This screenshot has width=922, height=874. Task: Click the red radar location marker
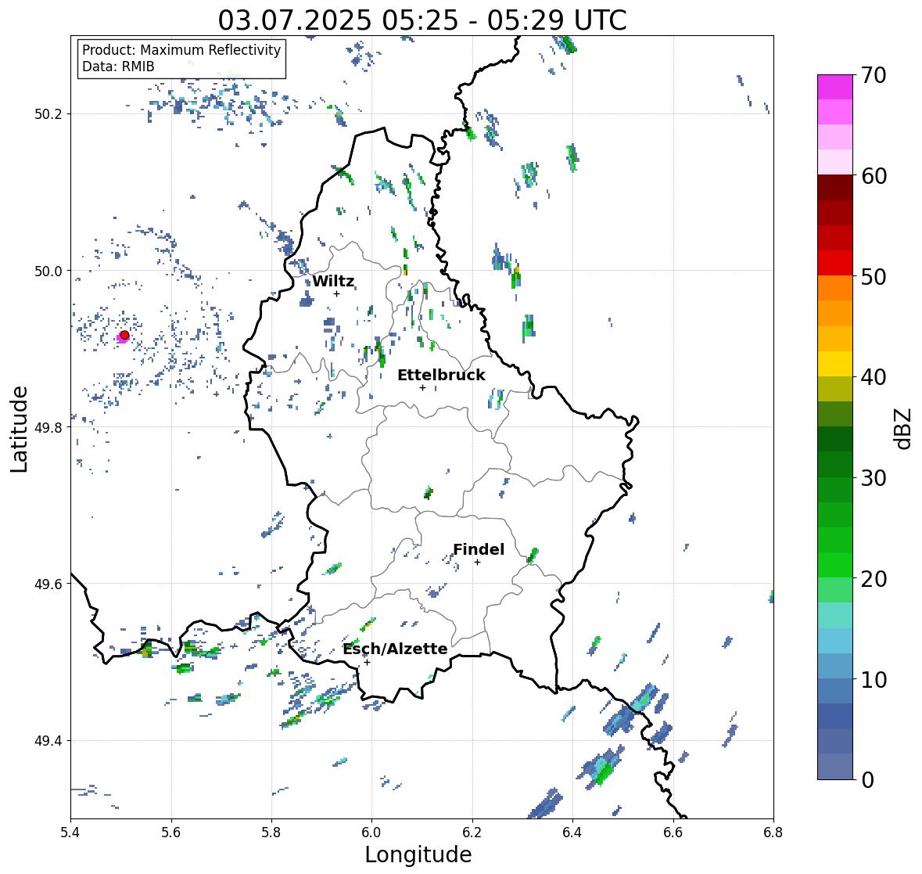coord(124,335)
